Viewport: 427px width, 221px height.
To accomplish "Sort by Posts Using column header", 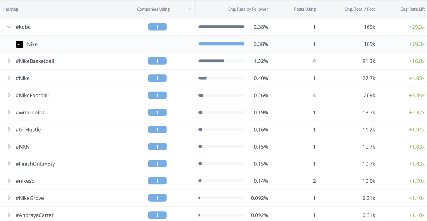I will pyautogui.click(x=305, y=9).
